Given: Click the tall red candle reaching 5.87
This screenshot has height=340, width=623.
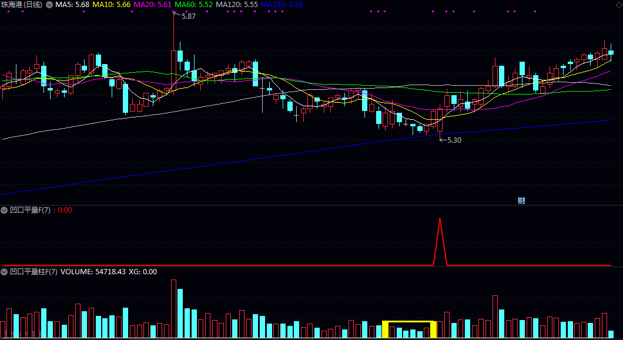Looking at the screenshot, I should click(173, 72).
